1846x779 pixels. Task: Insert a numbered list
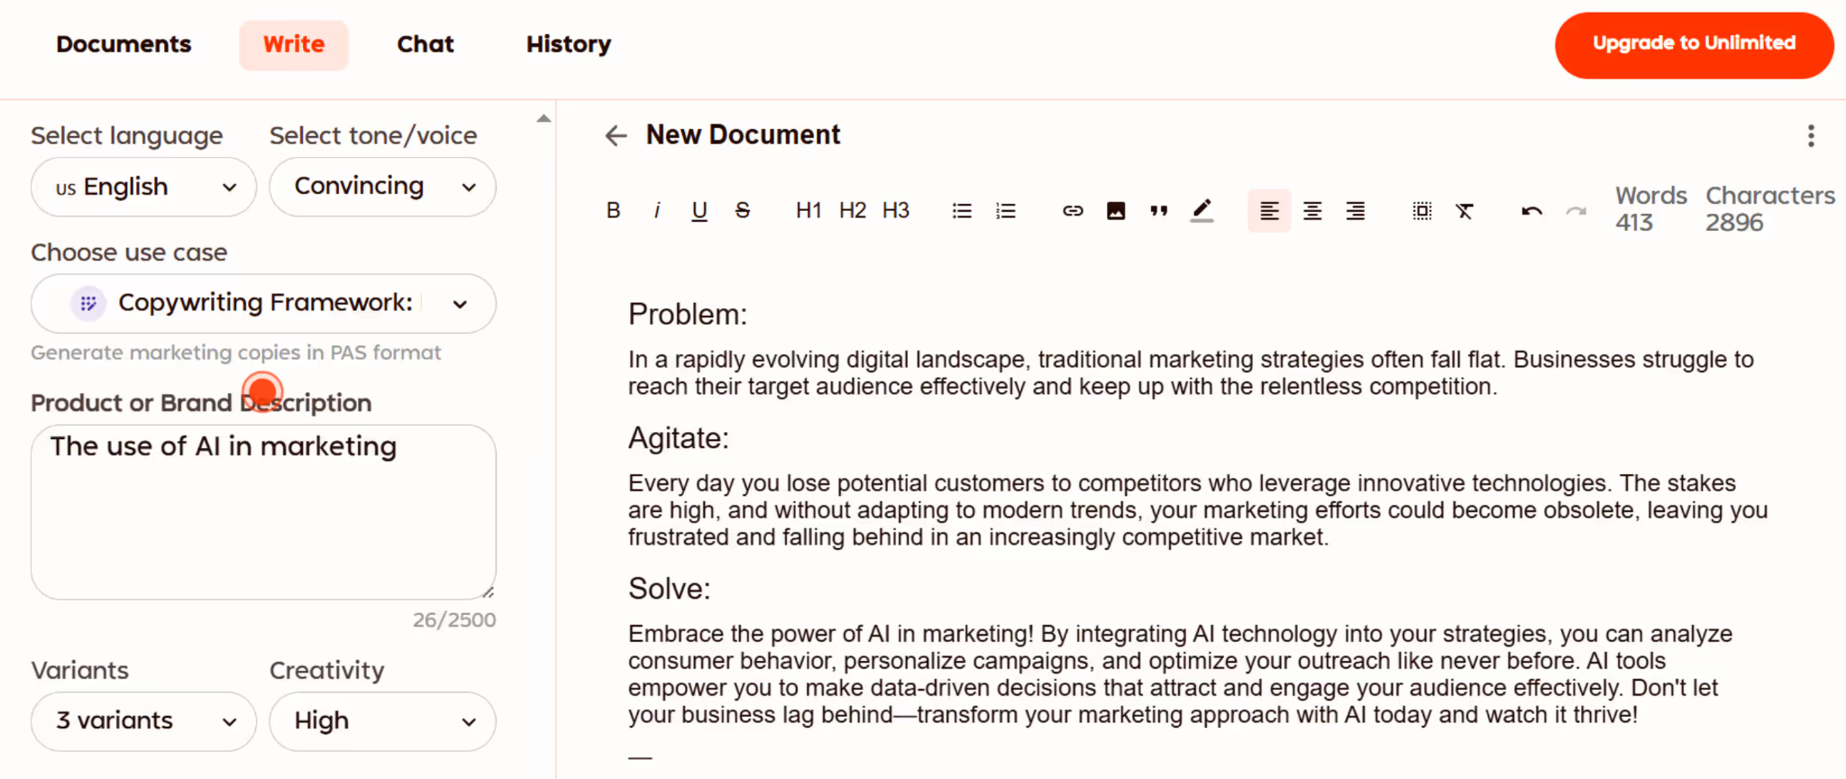[x=1006, y=211]
